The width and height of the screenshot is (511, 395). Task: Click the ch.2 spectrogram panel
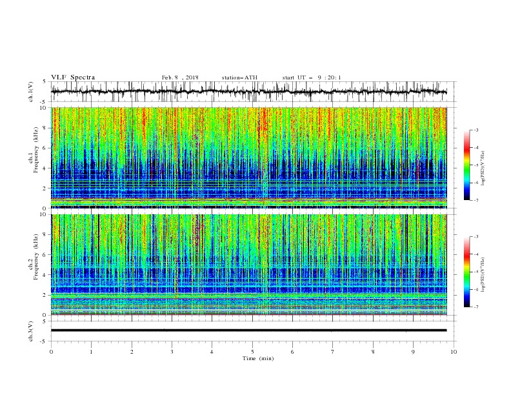click(x=248, y=265)
